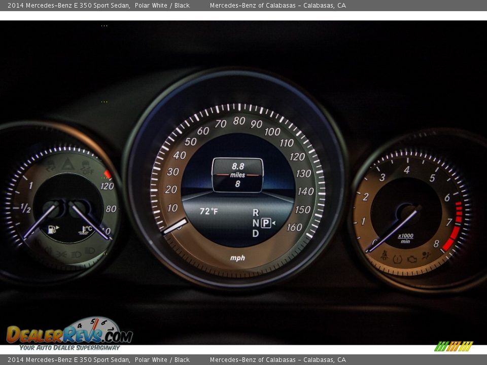Toggle the Park indicator P
Screen dimensions: 487x365
tap(266, 222)
